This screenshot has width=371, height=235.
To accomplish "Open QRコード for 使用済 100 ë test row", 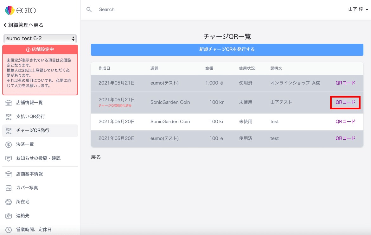I will tap(345, 138).
